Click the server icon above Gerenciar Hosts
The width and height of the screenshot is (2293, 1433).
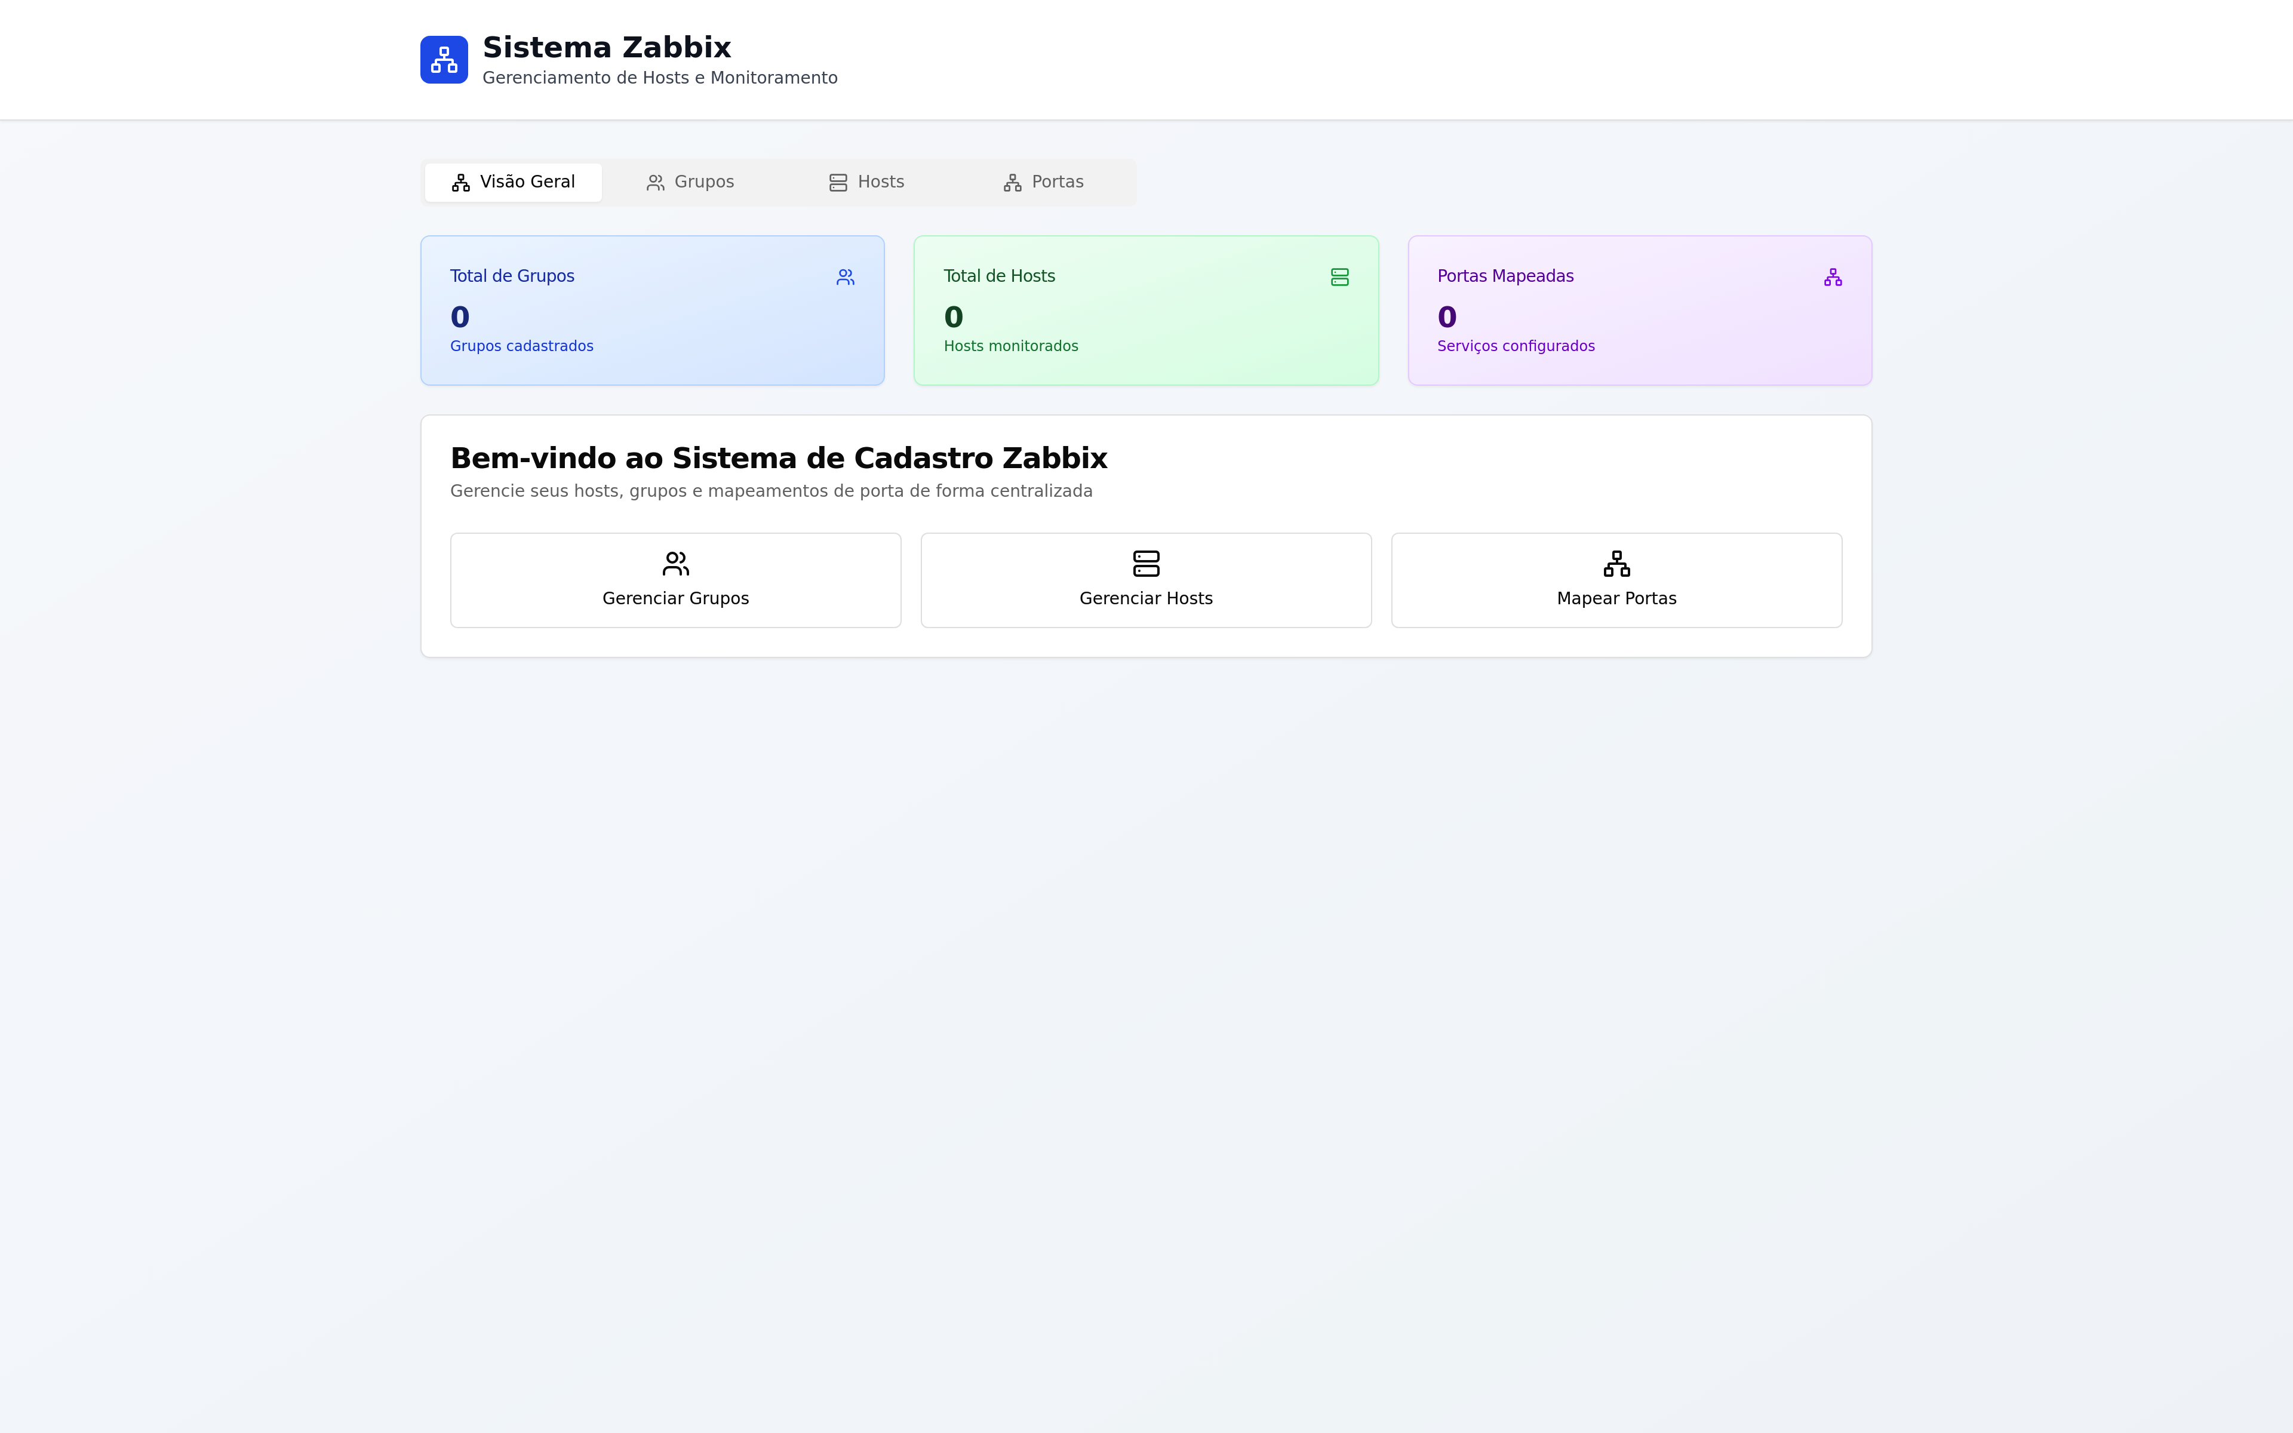point(1145,564)
